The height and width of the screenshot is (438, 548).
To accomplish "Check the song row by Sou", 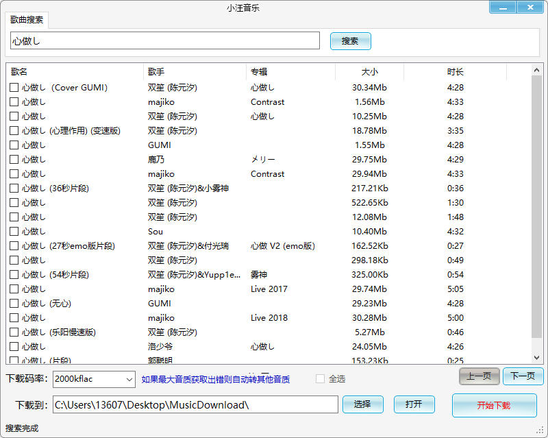I will click(14, 231).
